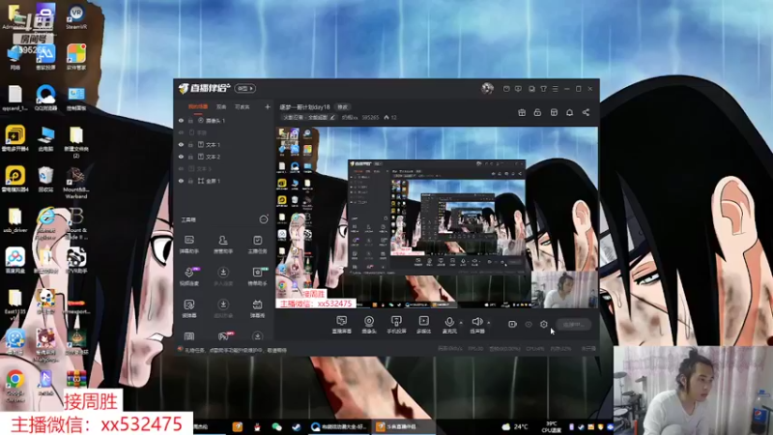
Task: Open the hamburger main menu
Action: click(x=555, y=89)
